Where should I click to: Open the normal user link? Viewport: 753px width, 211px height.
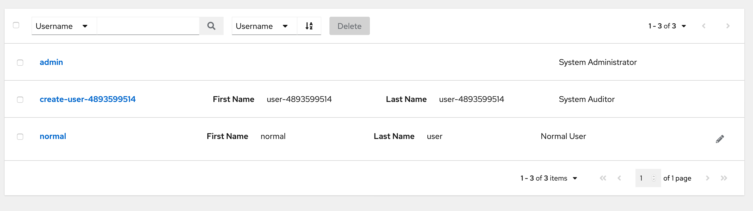coord(53,136)
